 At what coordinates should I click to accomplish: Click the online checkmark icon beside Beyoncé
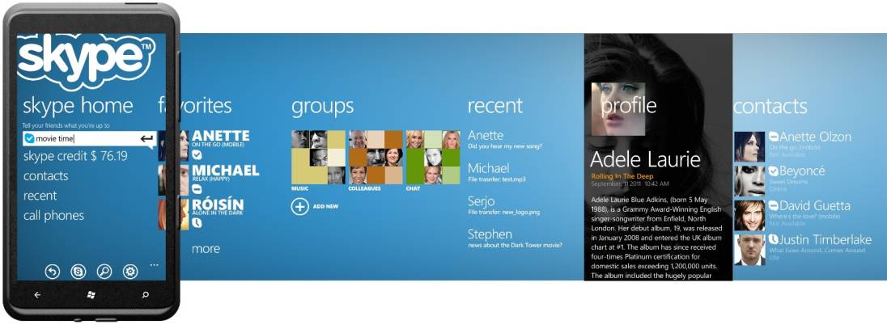(x=774, y=171)
